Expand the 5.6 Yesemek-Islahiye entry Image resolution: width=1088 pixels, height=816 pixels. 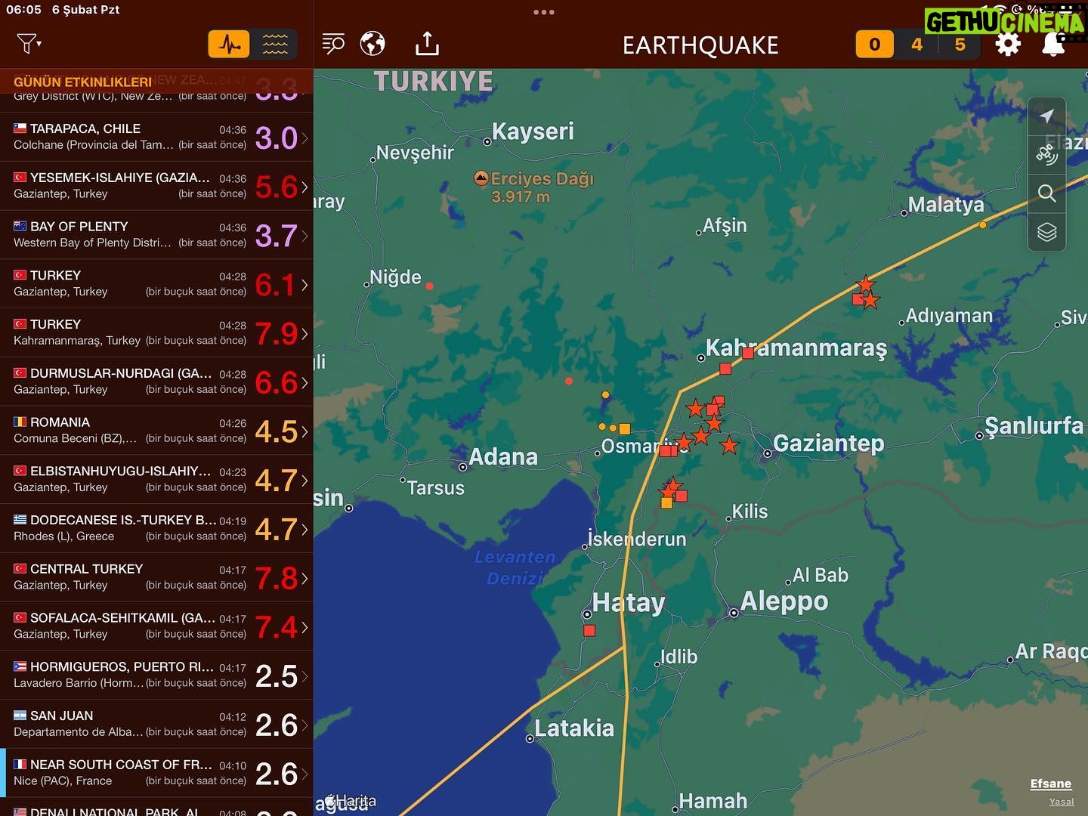(x=156, y=186)
